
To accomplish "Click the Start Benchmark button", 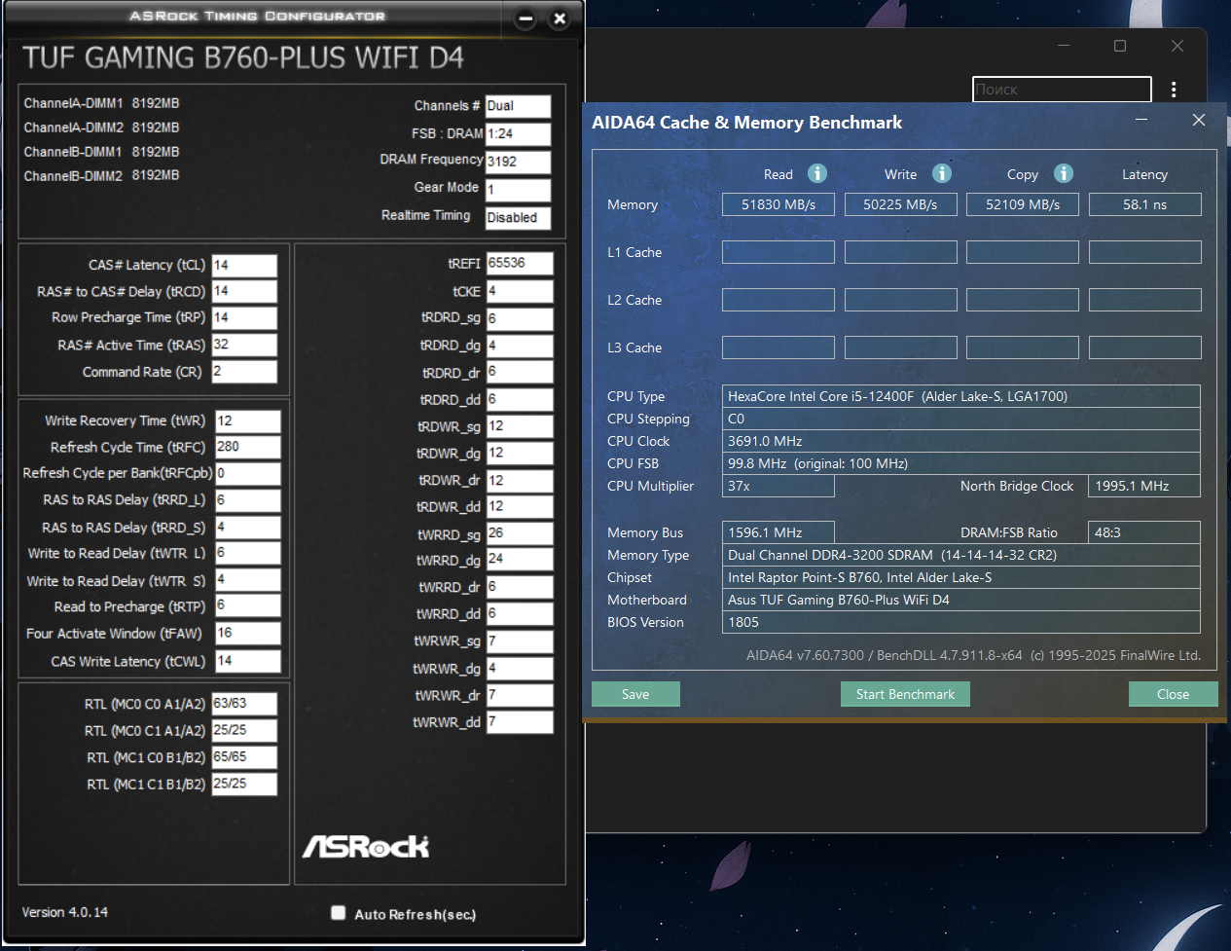I will (x=905, y=694).
